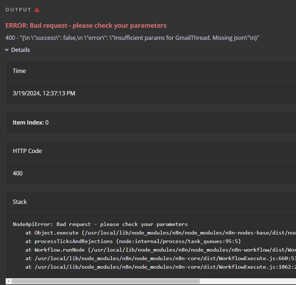Click the red warning icon beside OUTPUT
The width and height of the screenshot is (296, 285).
pos(37,10)
